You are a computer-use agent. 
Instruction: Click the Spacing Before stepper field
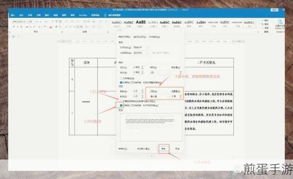click(x=138, y=91)
